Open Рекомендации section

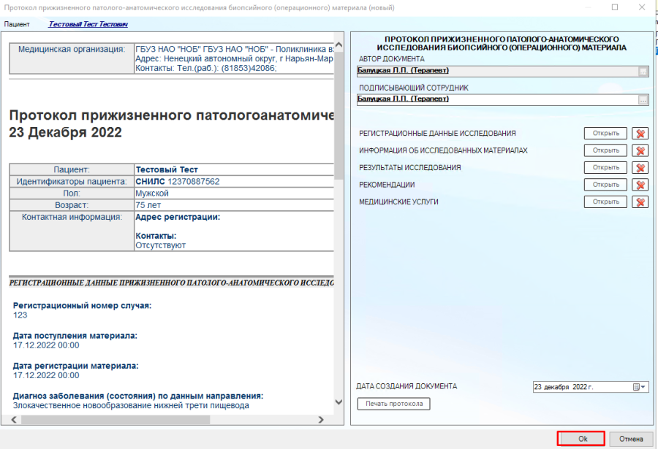tap(605, 185)
